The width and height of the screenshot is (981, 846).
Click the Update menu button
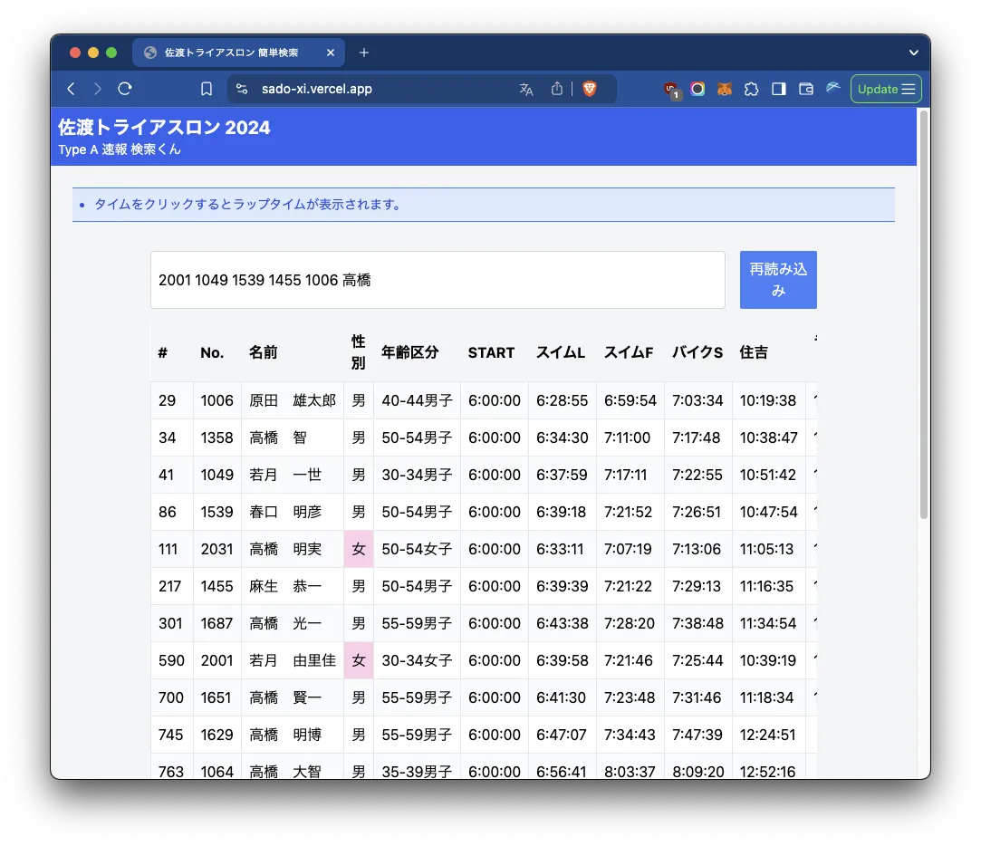pyautogui.click(x=885, y=89)
